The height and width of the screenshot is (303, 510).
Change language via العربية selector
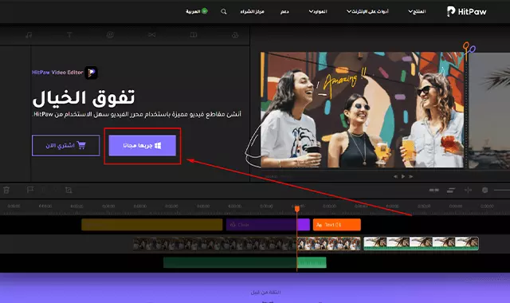[197, 11]
